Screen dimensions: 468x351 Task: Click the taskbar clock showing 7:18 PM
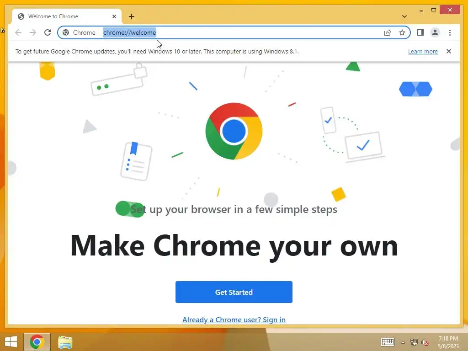point(448,342)
